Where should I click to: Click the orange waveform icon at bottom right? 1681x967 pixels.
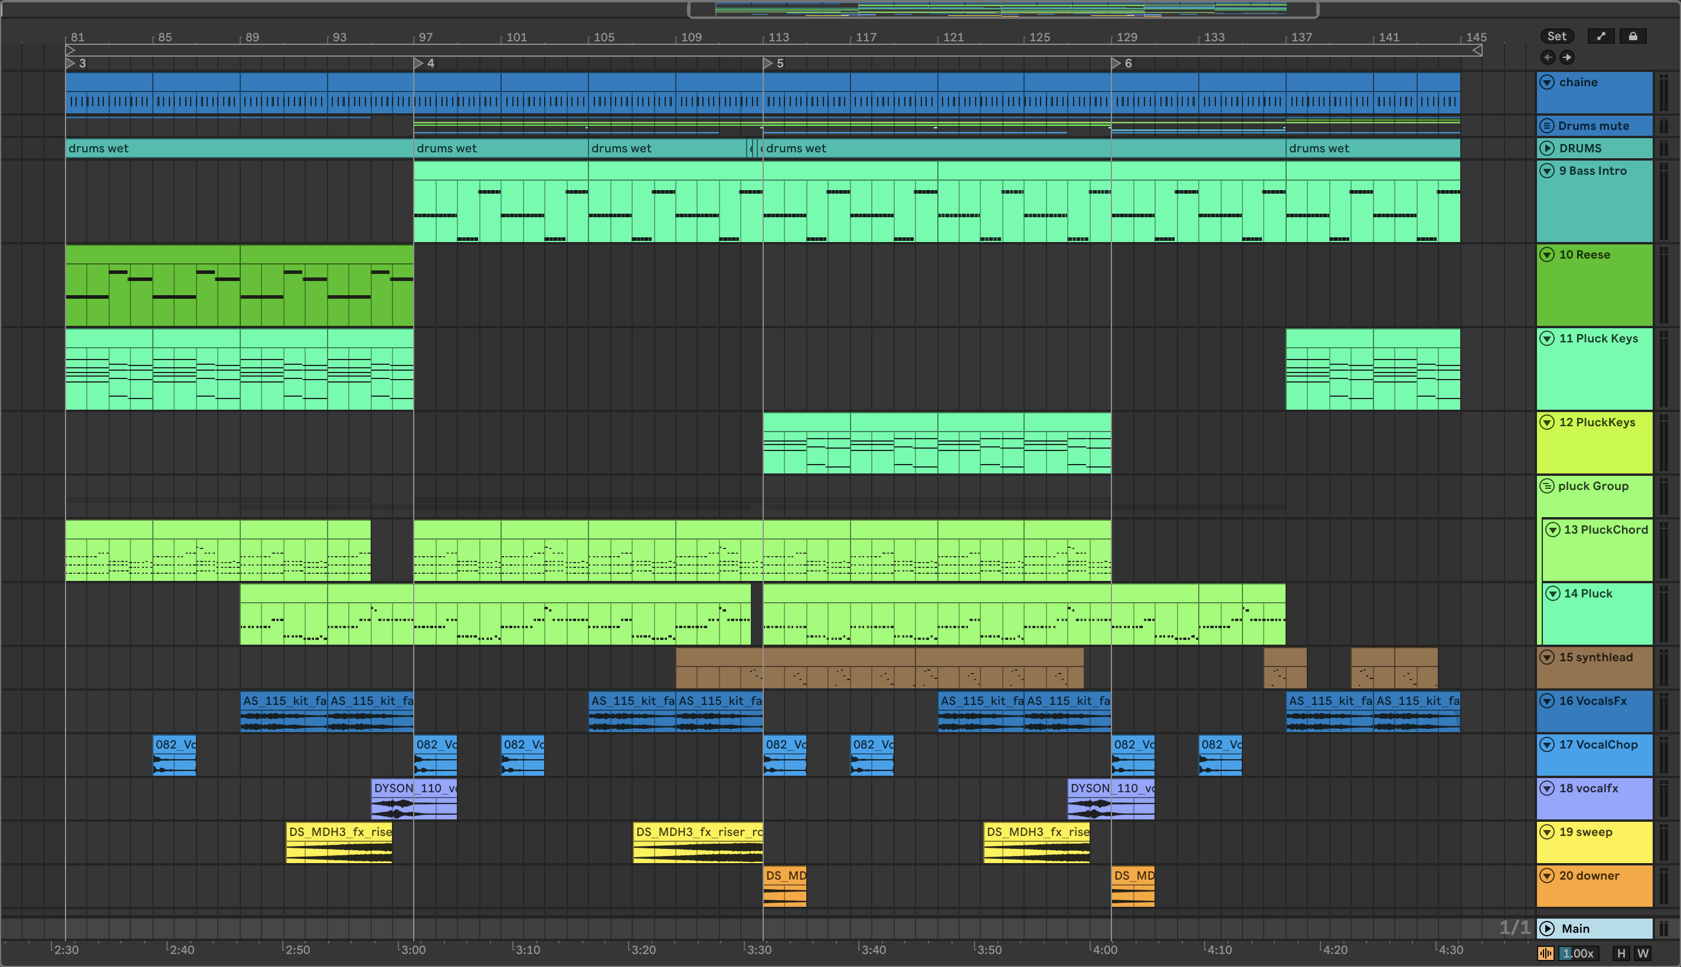point(1546,953)
